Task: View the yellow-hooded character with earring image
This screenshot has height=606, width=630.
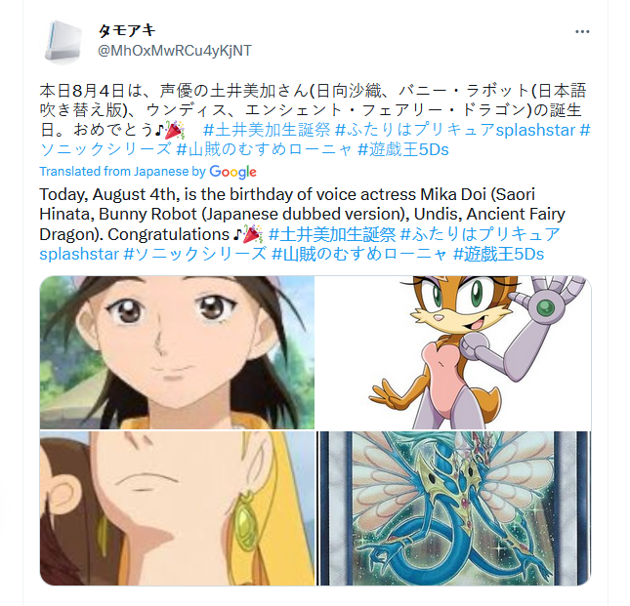Action: (x=177, y=508)
